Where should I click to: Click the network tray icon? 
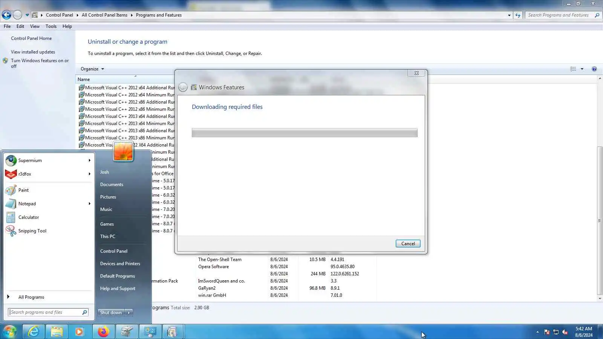[x=556, y=332]
